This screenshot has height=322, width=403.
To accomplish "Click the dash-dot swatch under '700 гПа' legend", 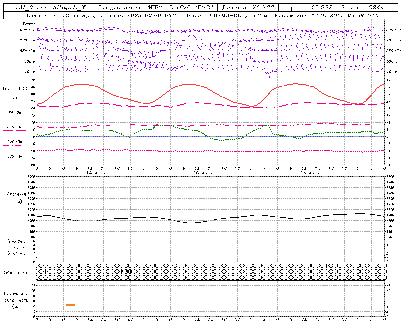I will tap(14, 145).
